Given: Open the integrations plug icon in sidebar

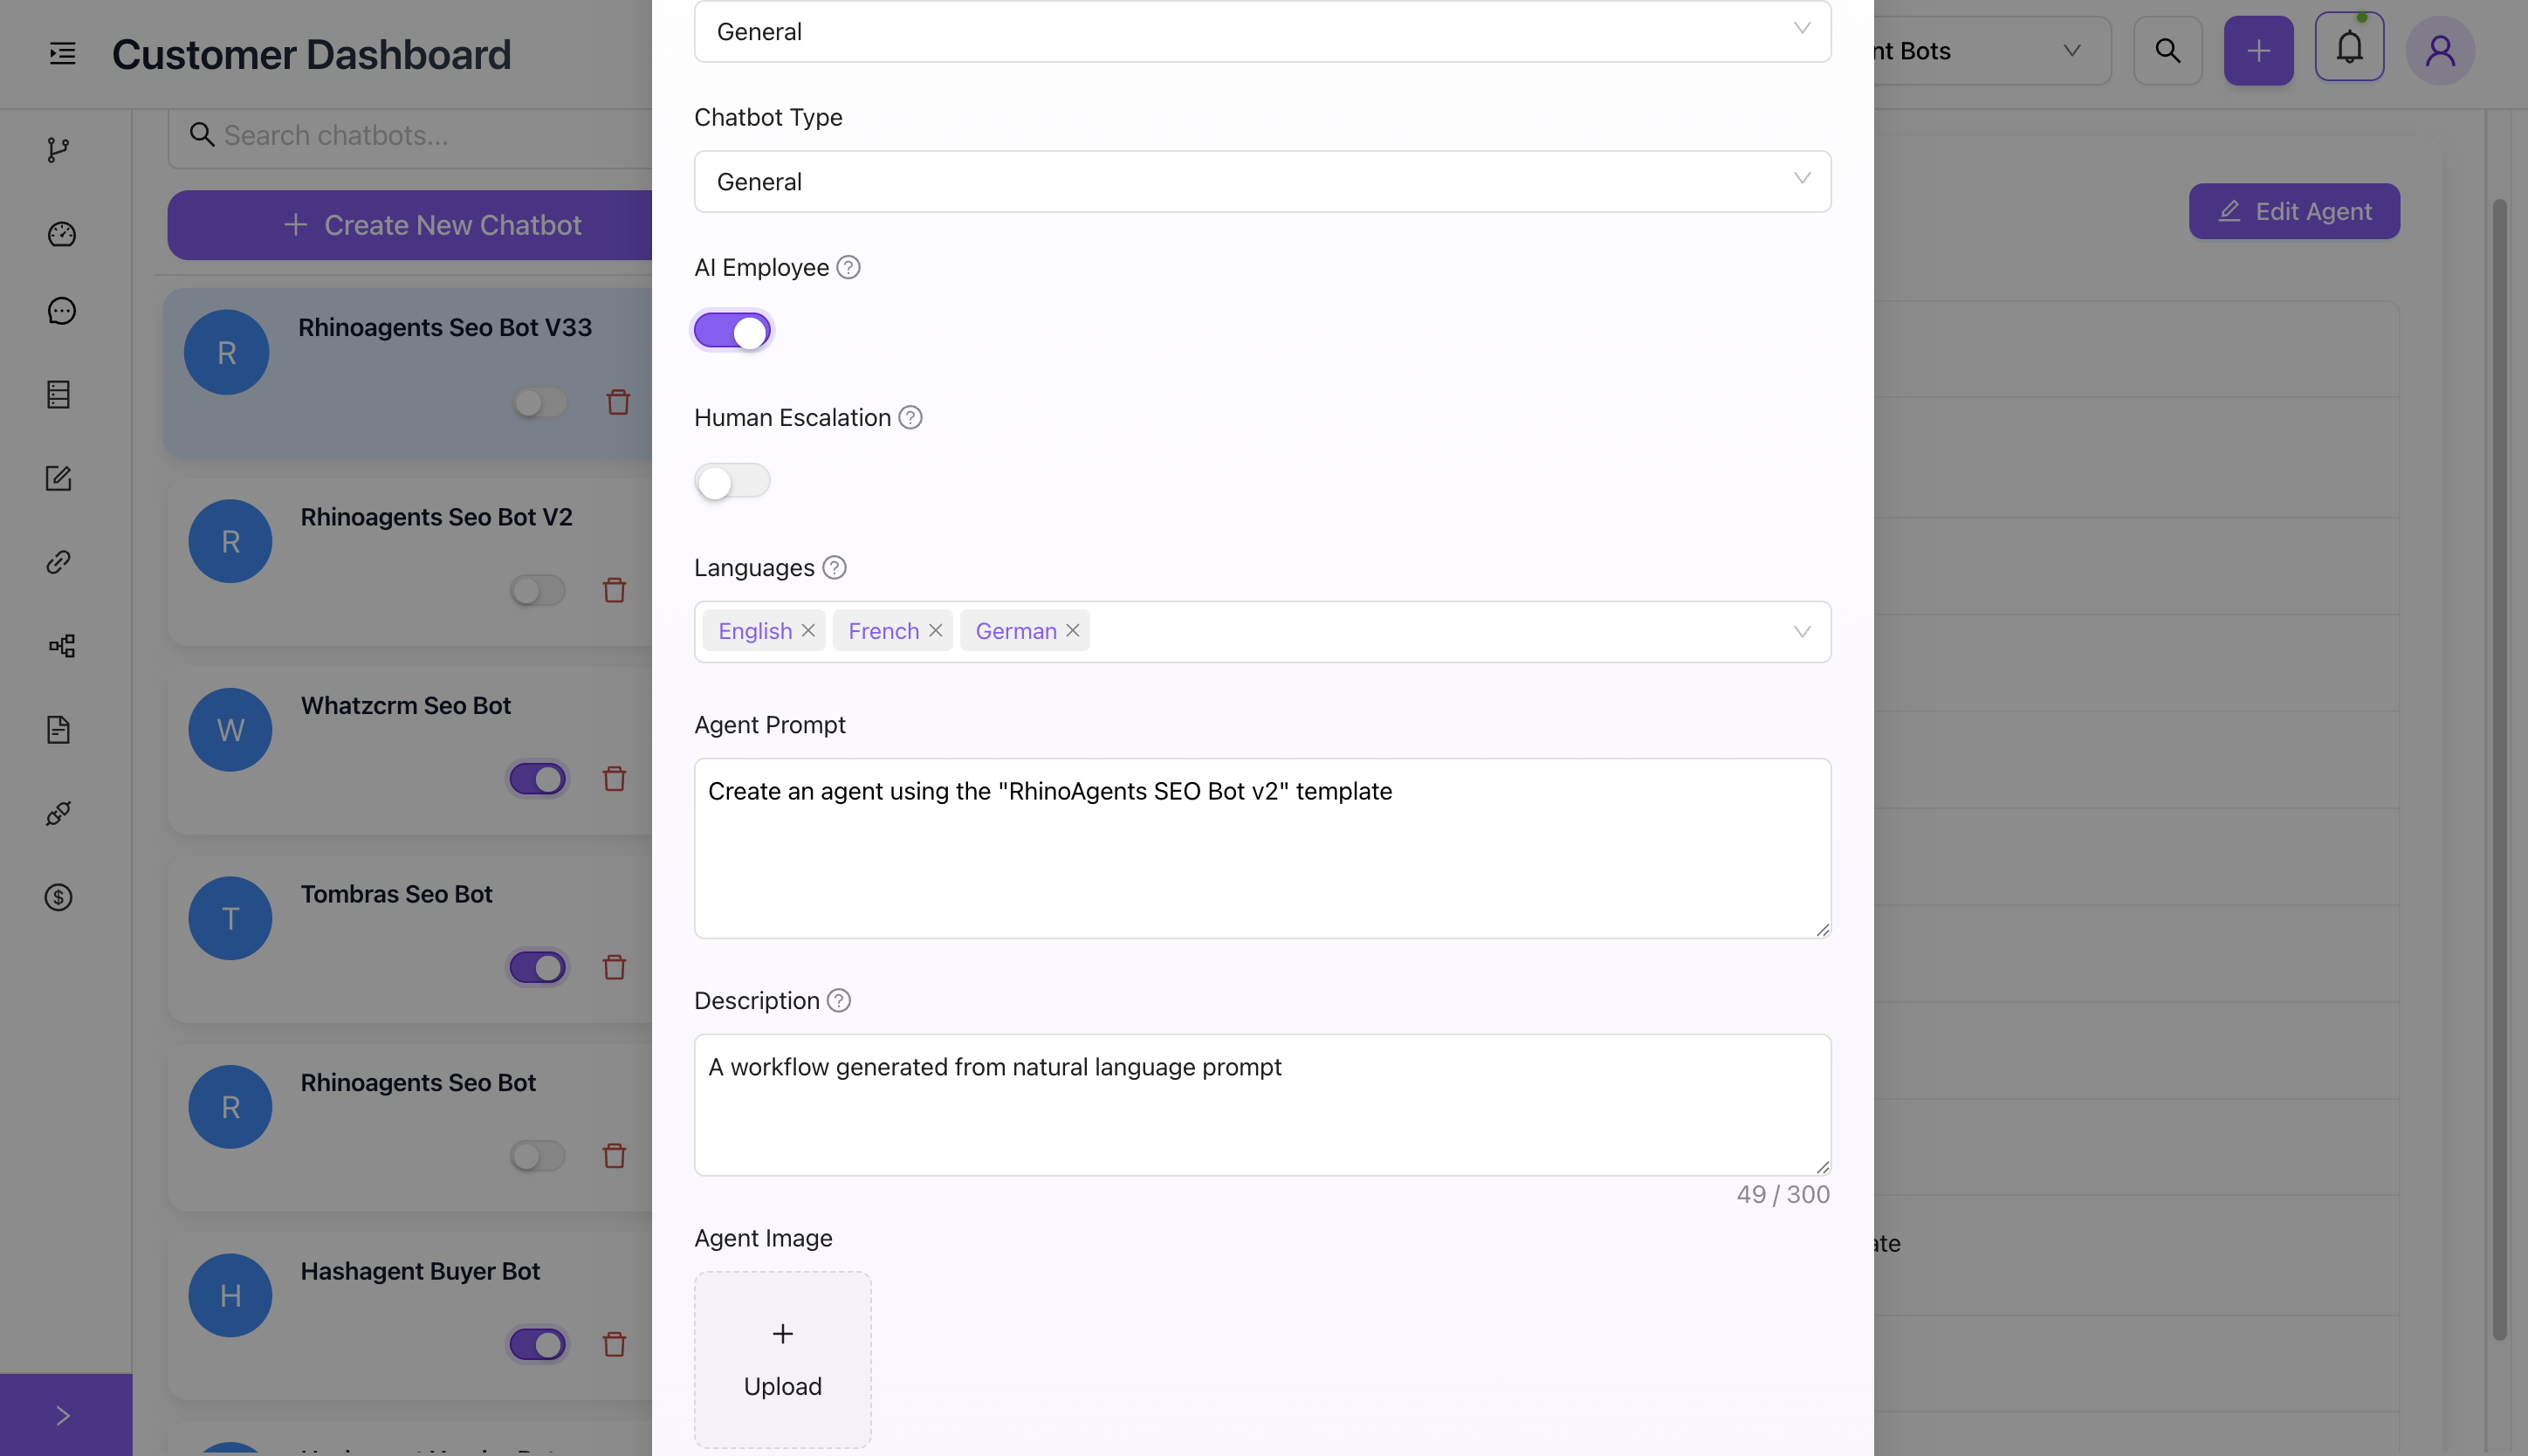Looking at the screenshot, I should (x=60, y=813).
